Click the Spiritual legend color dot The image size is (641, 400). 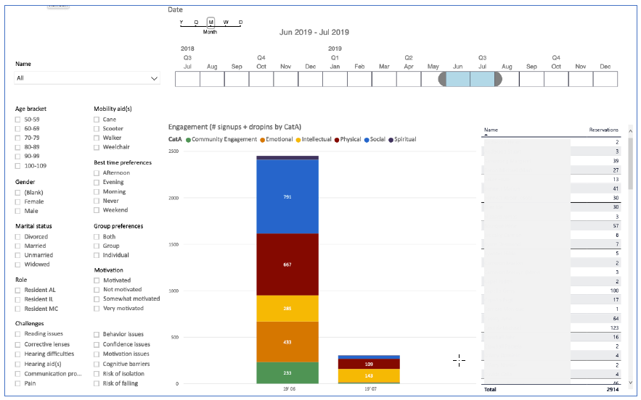391,140
